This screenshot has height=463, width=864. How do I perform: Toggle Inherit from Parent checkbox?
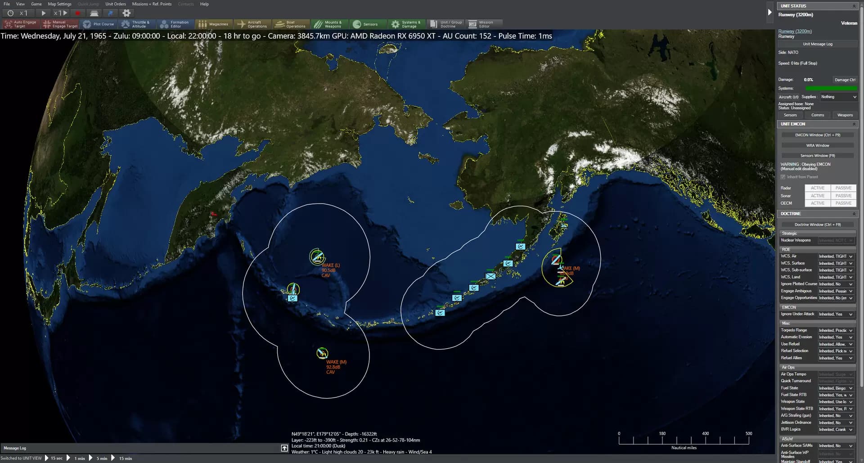point(783,177)
